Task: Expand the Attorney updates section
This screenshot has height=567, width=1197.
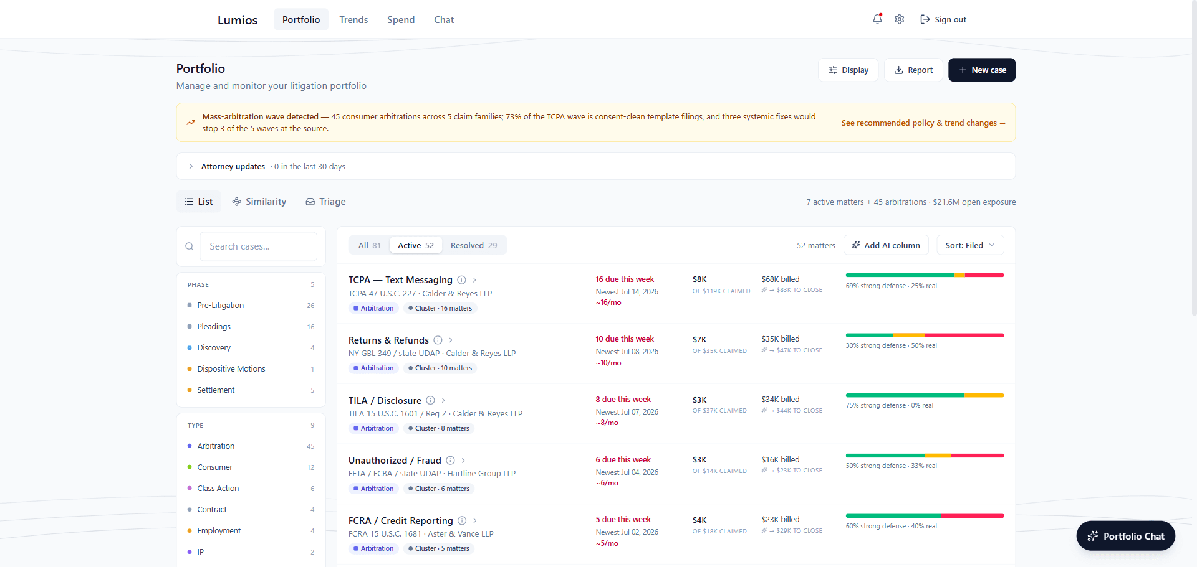Action: tap(595, 166)
